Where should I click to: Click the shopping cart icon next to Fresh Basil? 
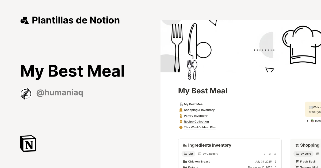297,161
